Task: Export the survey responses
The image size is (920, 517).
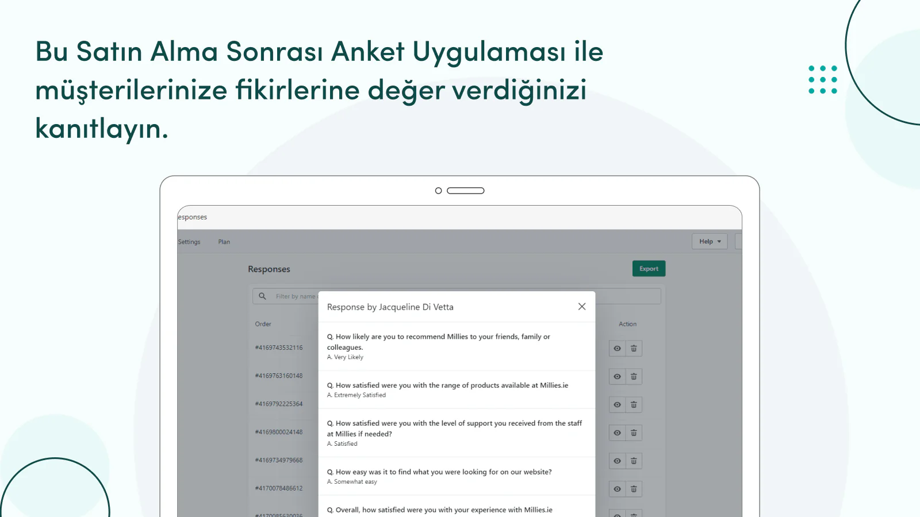Action: 649,269
